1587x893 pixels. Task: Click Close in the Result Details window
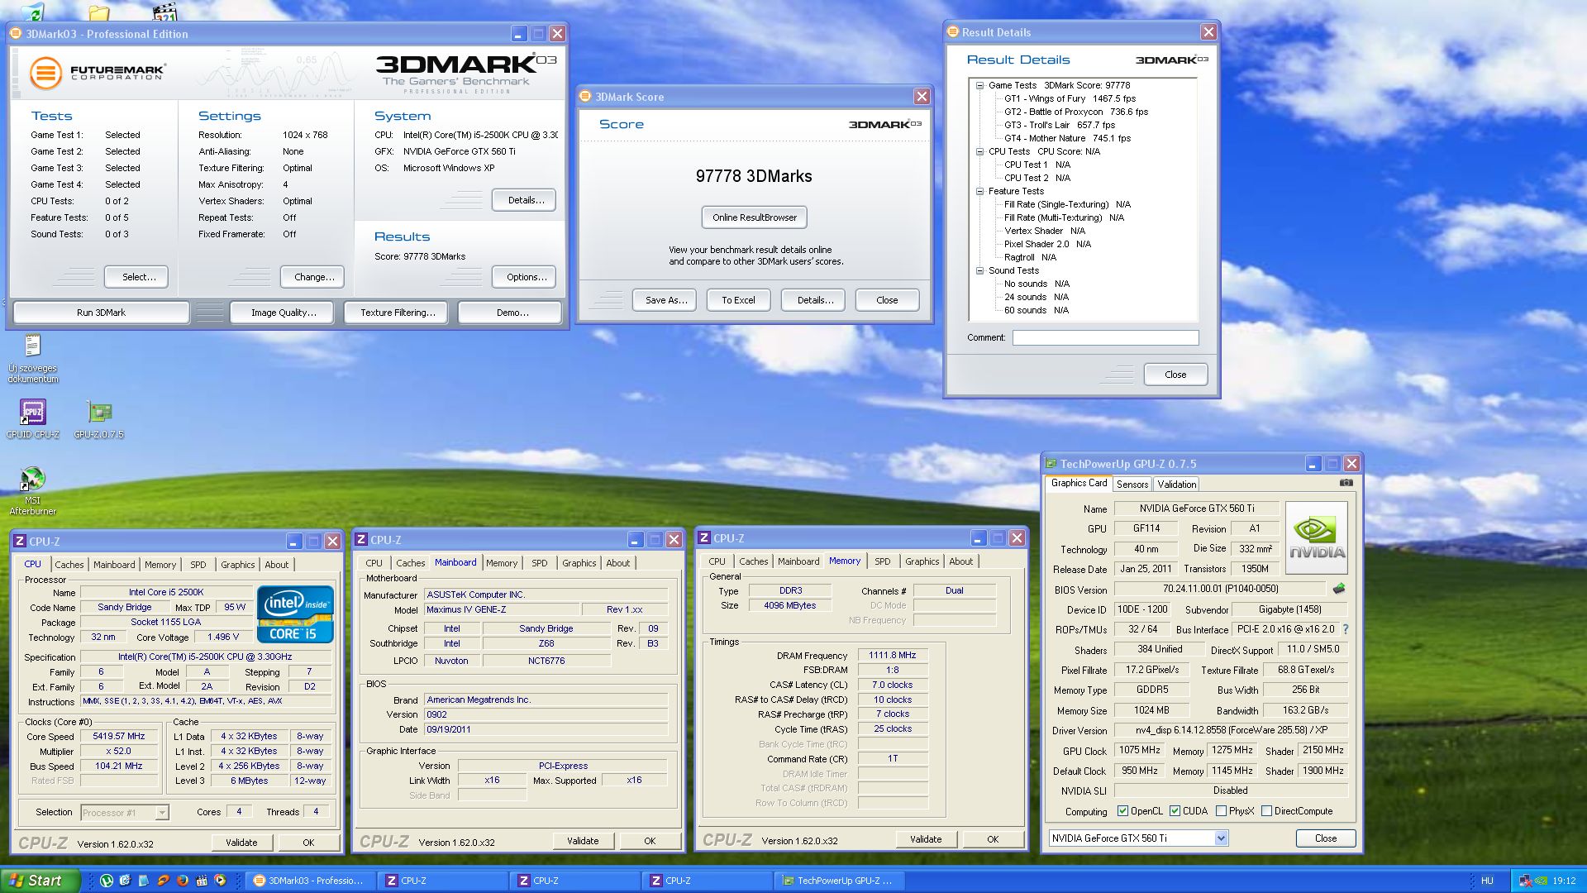[x=1175, y=375]
